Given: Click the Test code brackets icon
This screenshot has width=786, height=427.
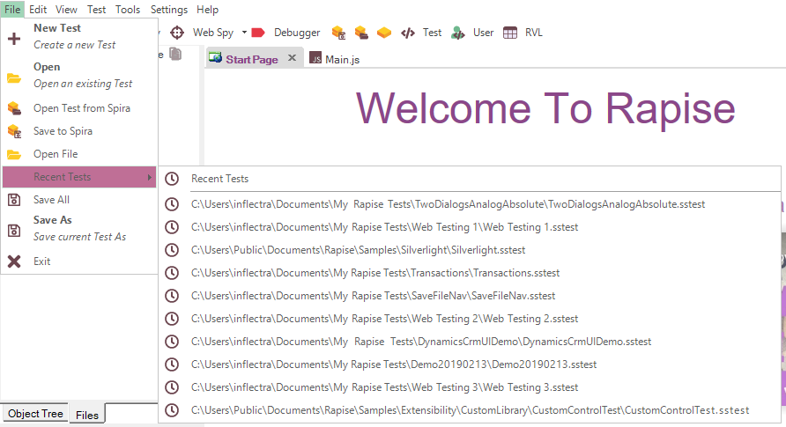Looking at the screenshot, I should 407,33.
